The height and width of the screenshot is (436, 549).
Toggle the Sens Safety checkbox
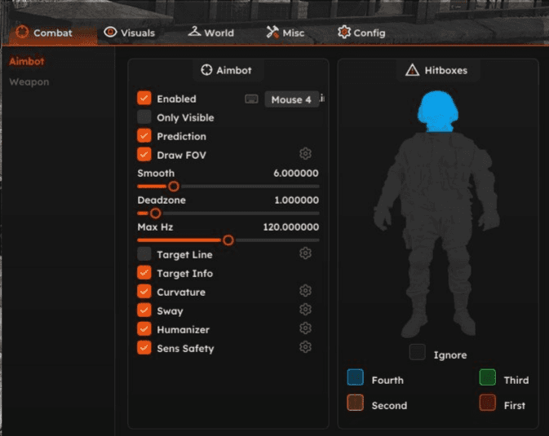(x=144, y=348)
